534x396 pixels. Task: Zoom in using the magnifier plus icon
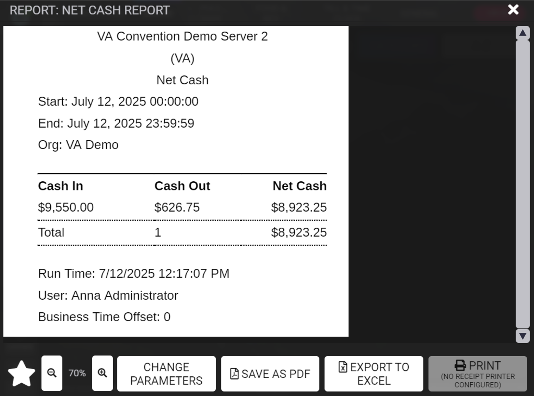[102, 373]
